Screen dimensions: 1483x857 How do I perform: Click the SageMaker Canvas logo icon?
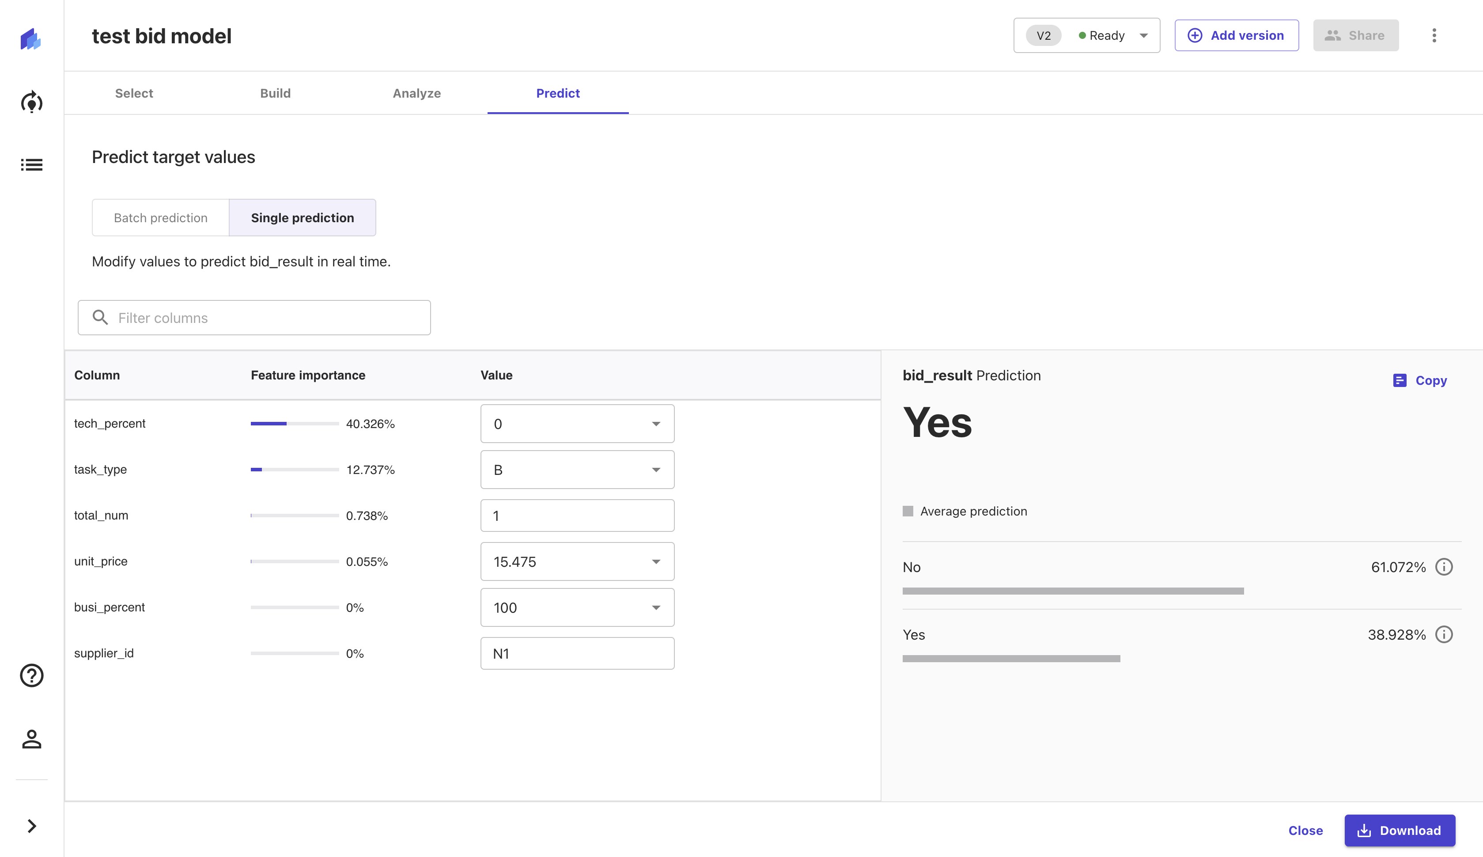pos(30,39)
